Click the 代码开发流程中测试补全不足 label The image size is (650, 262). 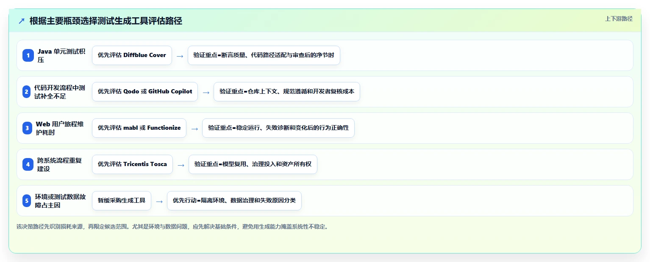tap(60, 92)
